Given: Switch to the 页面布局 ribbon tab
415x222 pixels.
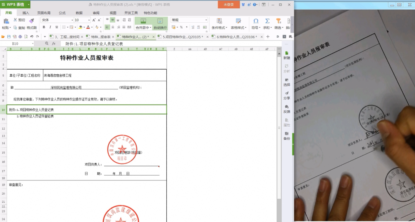Looking at the screenshot, I should click(x=43, y=13).
